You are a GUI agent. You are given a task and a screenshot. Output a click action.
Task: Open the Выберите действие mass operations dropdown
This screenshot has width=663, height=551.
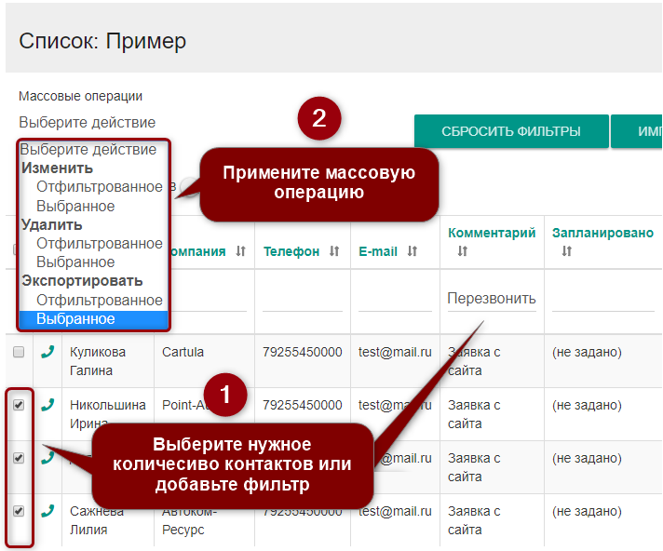87,123
